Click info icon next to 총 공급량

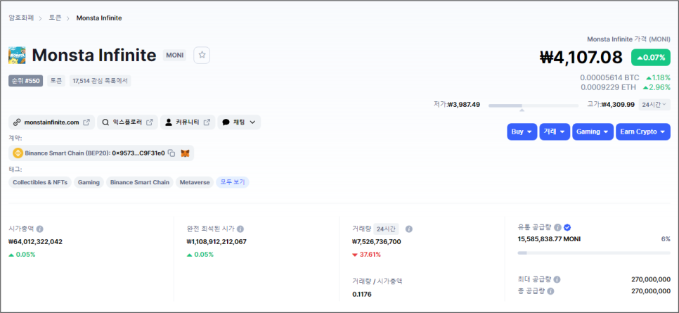coord(550,290)
